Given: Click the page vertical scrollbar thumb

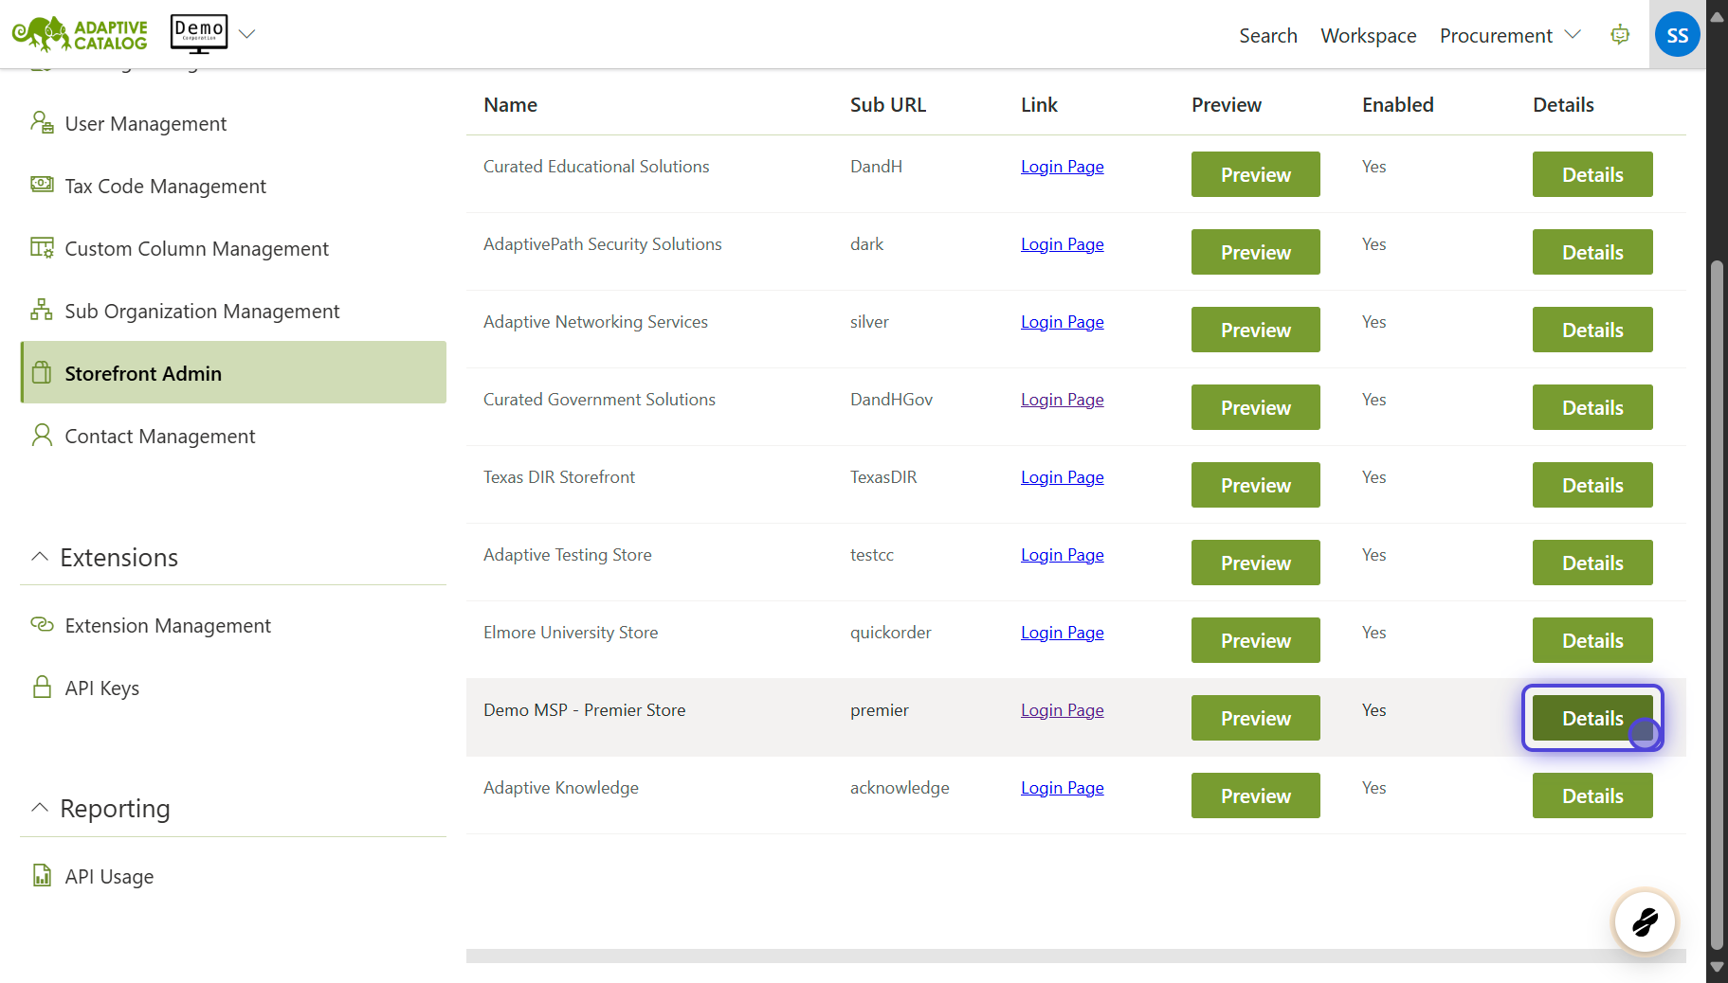Looking at the screenshot, I should pos(1717,604).
